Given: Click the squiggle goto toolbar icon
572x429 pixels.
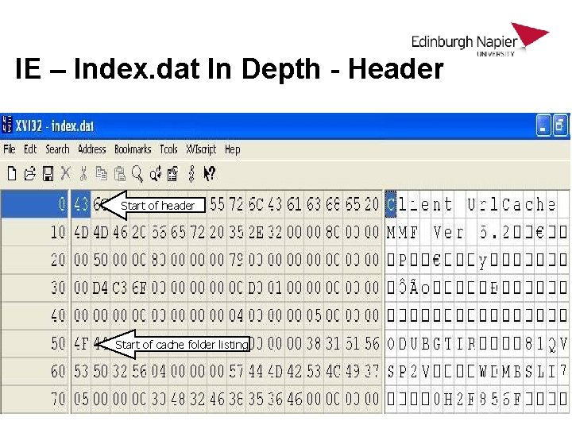Looking at the screenshot, I should tap(191, 174).
